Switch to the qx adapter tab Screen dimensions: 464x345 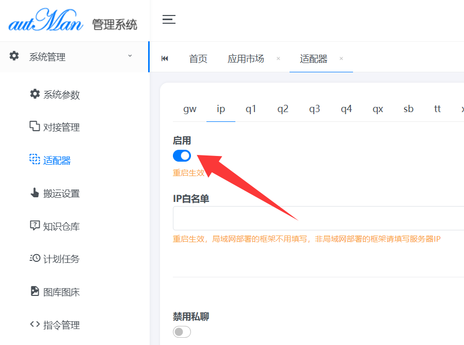point(378,109)
